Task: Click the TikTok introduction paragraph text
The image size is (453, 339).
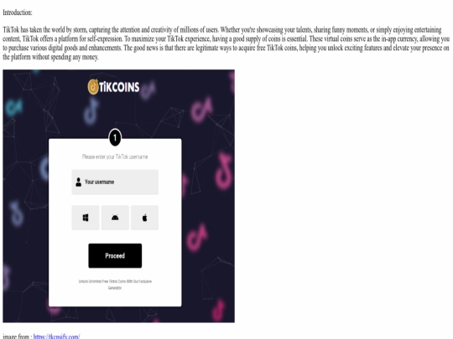Action: pyautogui.click(x=226, y=44)
